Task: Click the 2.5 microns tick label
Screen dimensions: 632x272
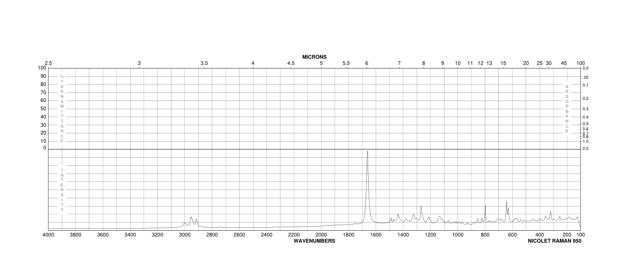Action: [48, 63]
